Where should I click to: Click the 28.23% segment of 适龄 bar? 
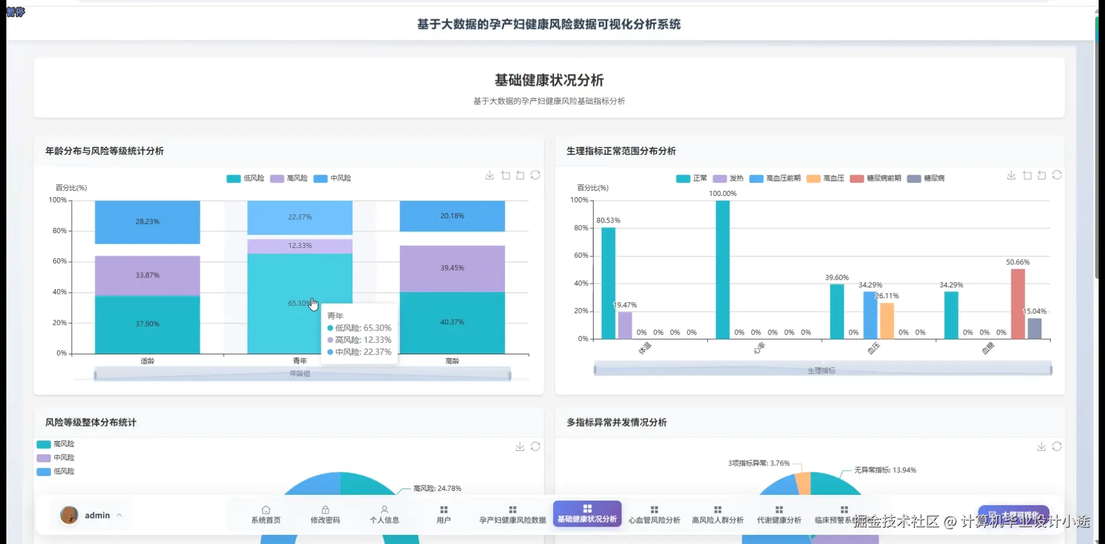[x=147, y=222]
